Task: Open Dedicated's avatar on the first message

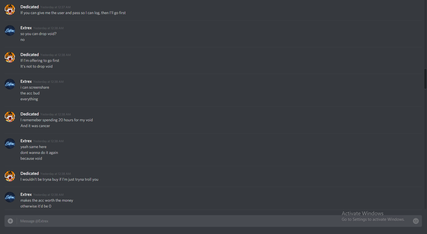Action: [10, 10]
